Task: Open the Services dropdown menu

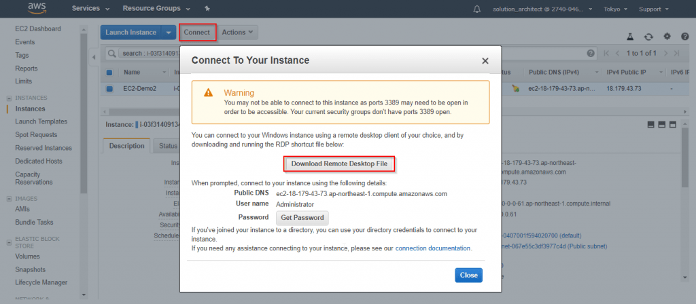Action: 90,8
